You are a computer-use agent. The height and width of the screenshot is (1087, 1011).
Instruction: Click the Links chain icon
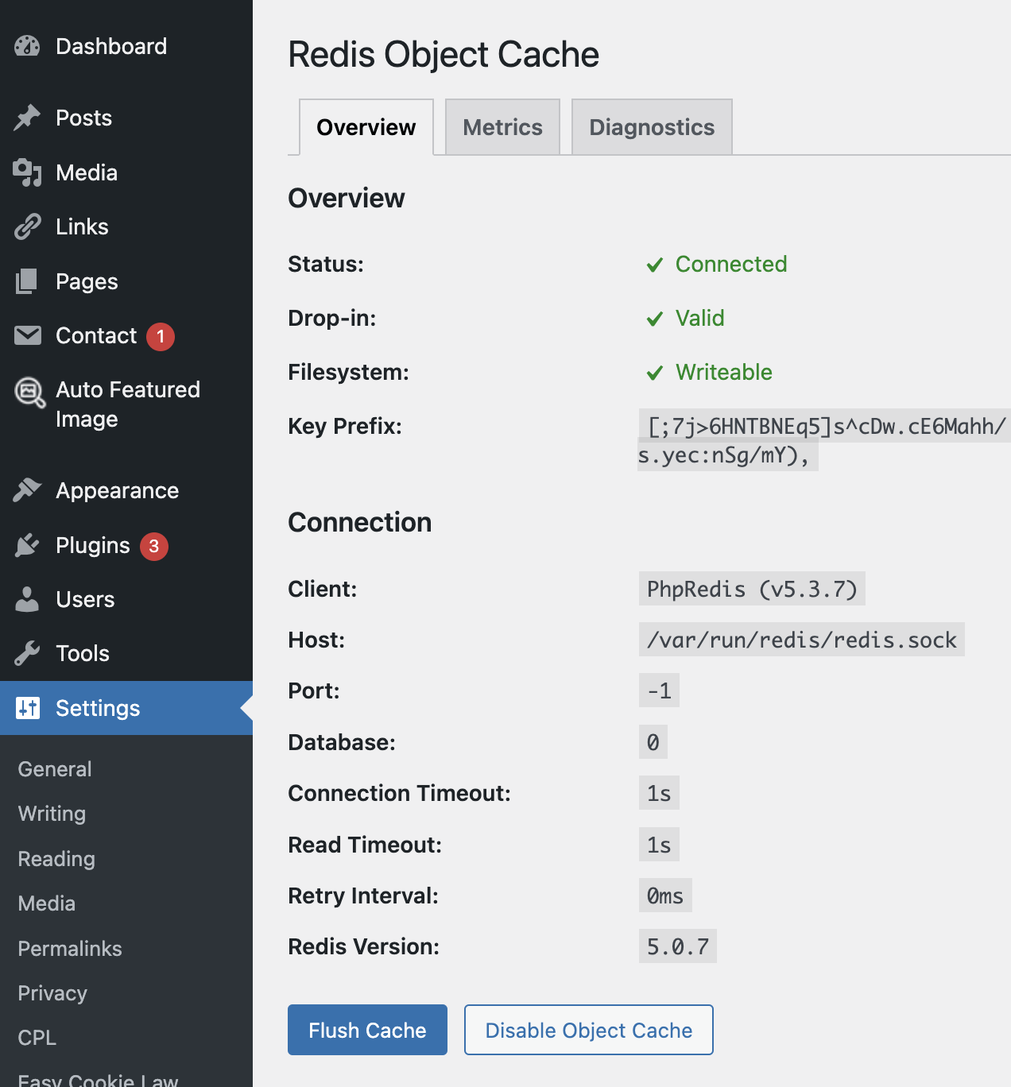tap(27, 226)
